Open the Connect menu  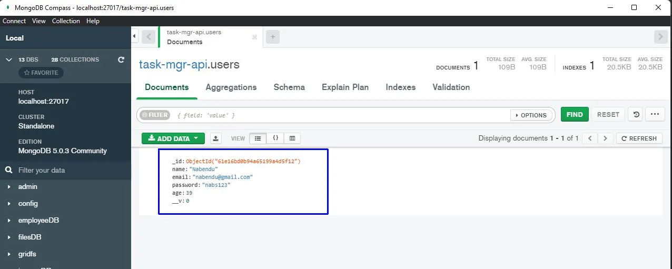click(14, 21)
